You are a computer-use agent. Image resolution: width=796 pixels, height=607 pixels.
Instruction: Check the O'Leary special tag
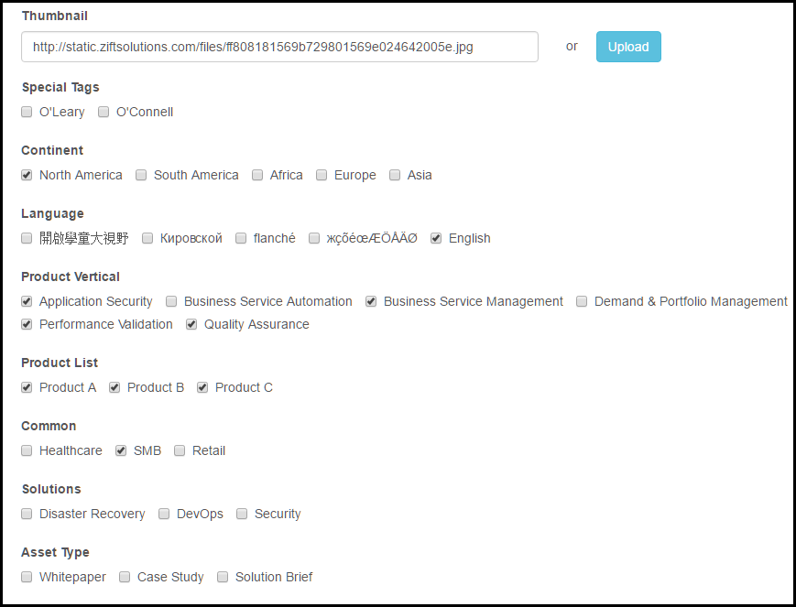[27, 113]
